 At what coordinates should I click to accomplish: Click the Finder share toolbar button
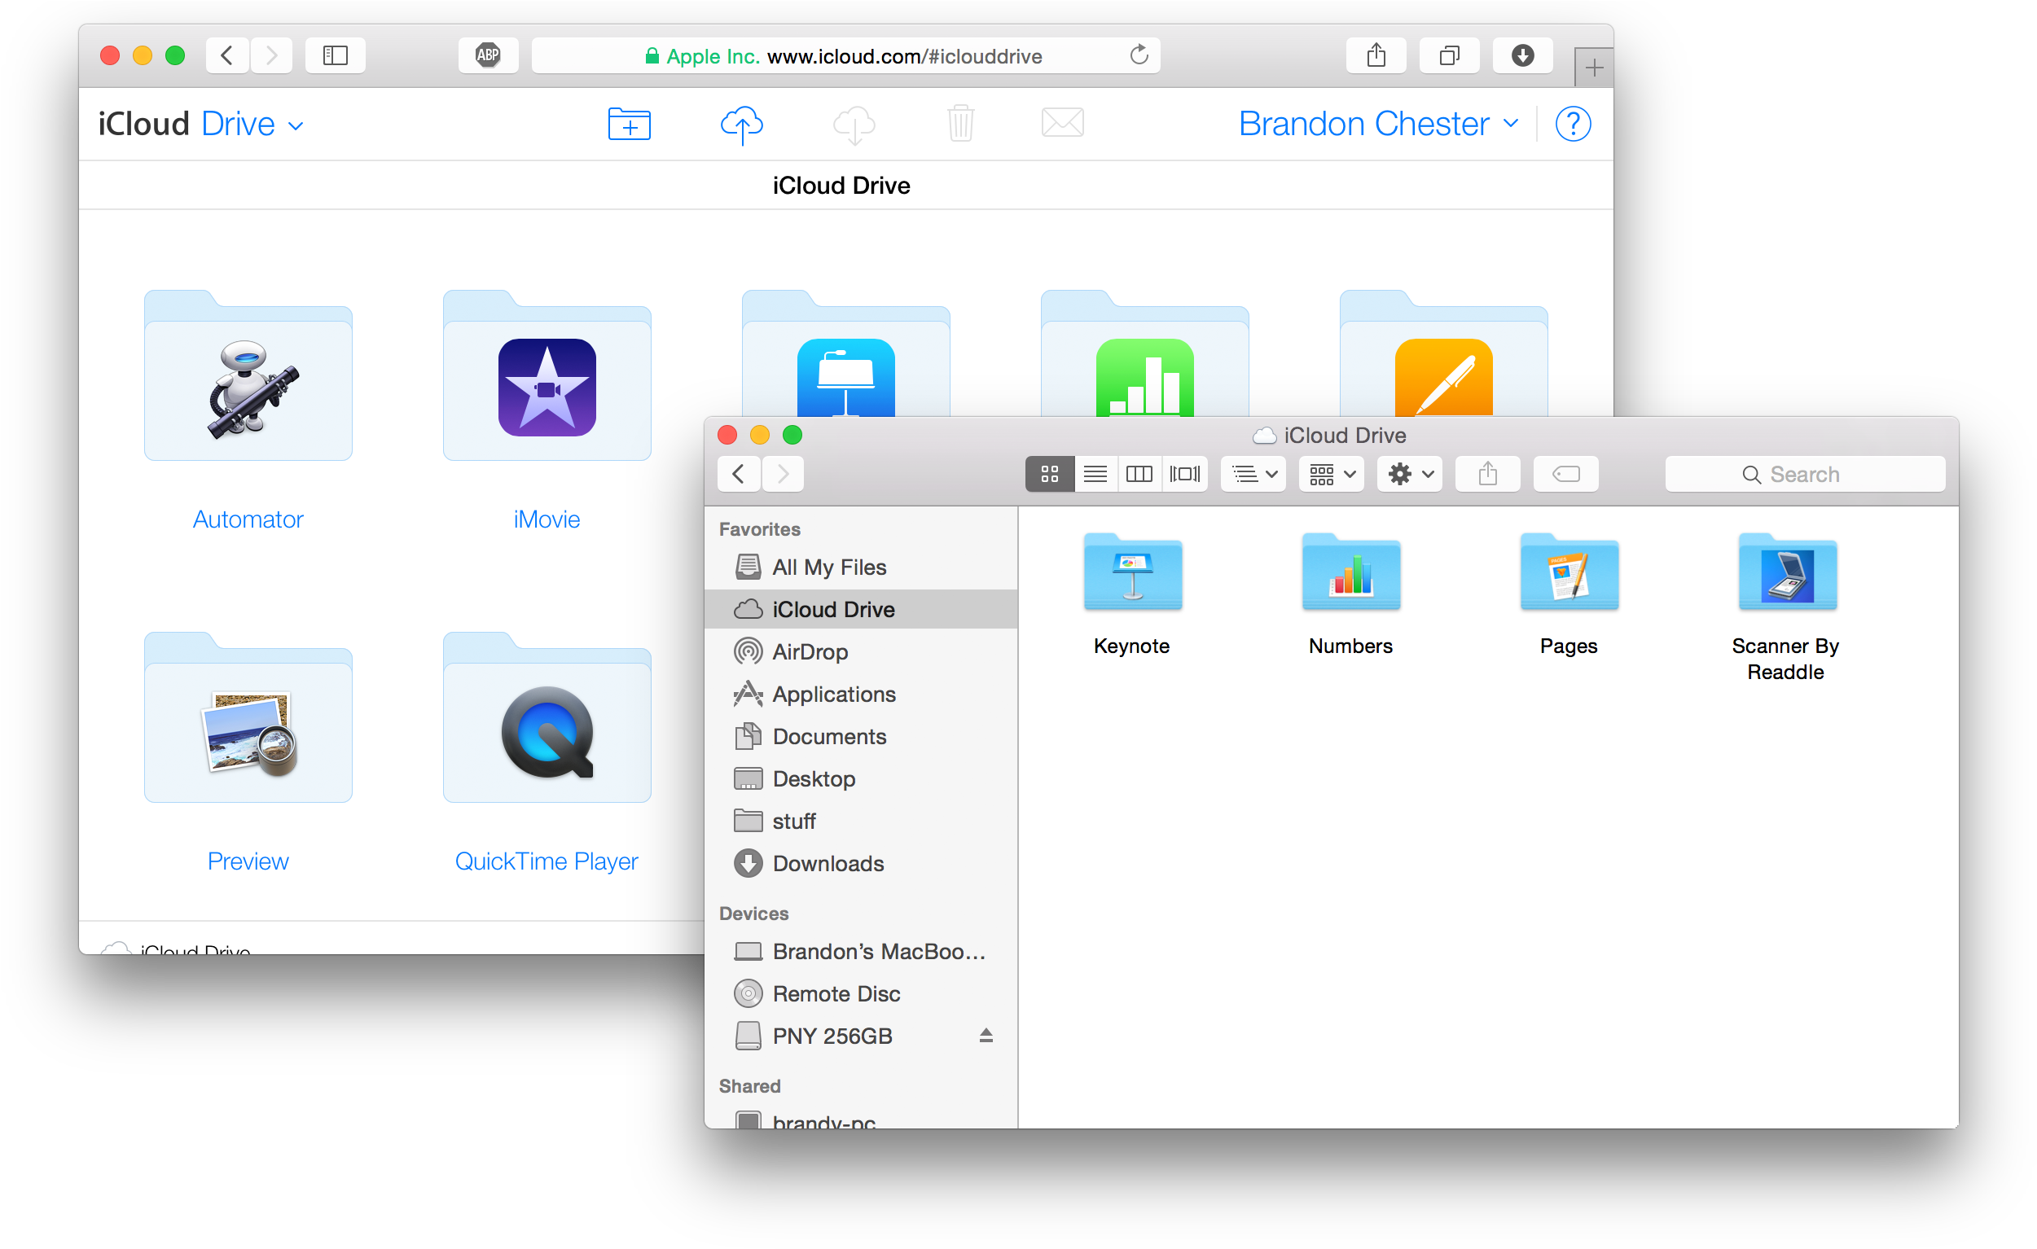1487,475
